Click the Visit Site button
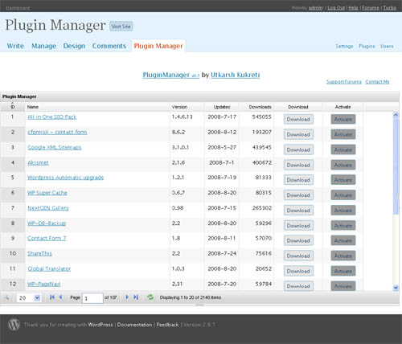Image resolution: width=402 pixels, height=344 pixels. (x=121, y=27)
